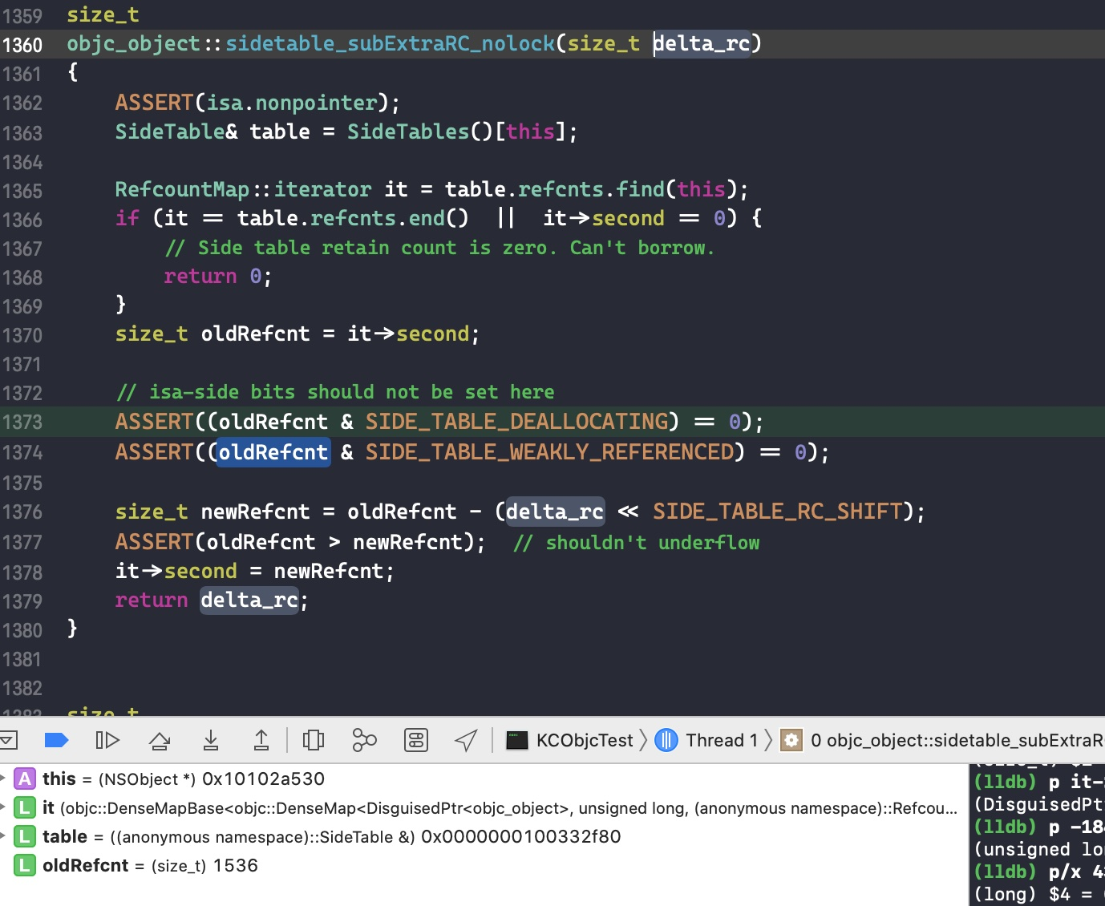The image size is (1105, 906).
Task: Toggle the debug area hide button in debug bar
Action: pyautogui.click(x=8, y=740)
